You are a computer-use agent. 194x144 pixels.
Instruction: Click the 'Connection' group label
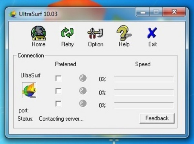coord(31,55)
